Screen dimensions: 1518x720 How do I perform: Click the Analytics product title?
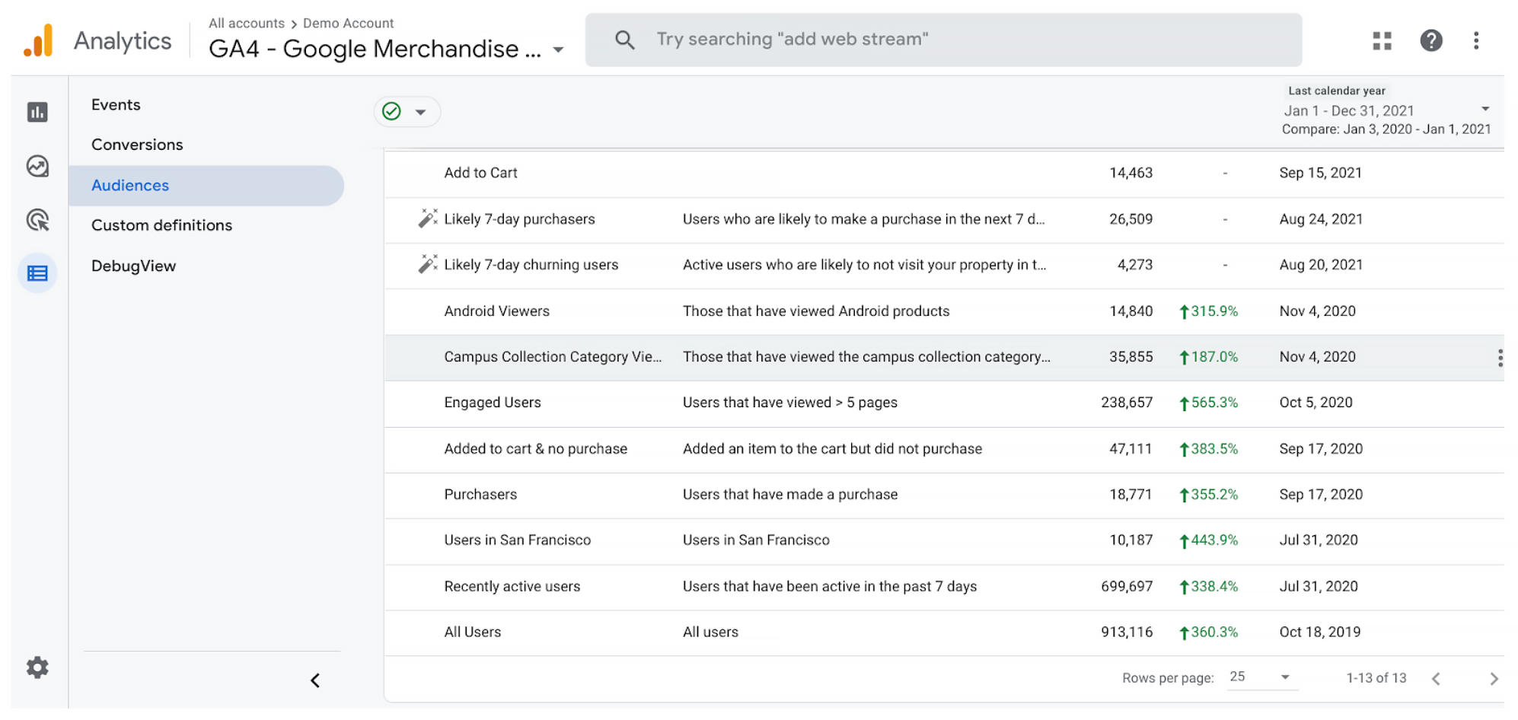pyautogui.click(x=123, y=40)
